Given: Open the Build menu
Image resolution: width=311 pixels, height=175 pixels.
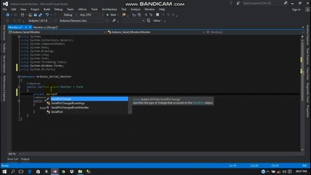Looking at the screenshot, I should tap(47, 9).
